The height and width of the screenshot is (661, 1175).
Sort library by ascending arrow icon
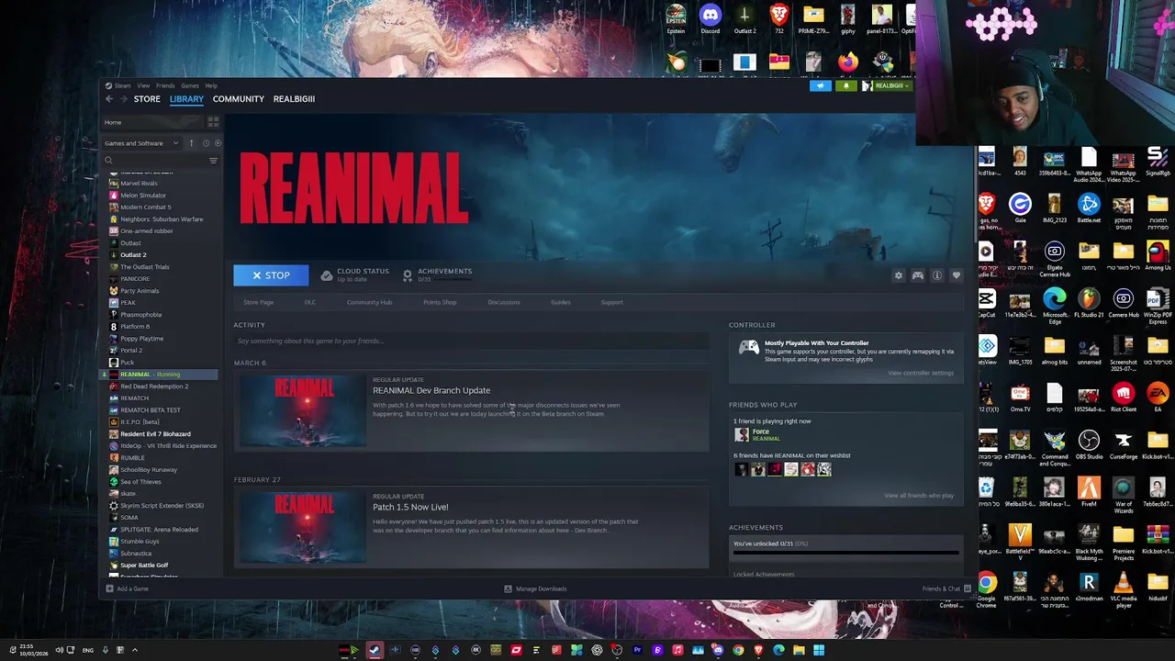[191, 143]
